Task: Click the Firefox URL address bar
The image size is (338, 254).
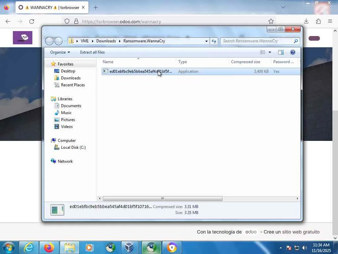Action: click(x=168, y=21)
